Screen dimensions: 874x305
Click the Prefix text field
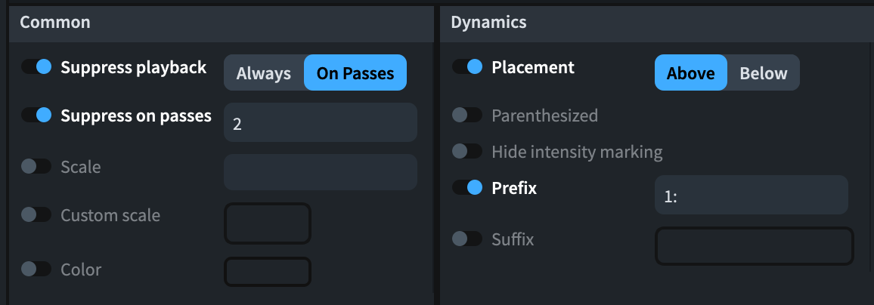(752, 196)
